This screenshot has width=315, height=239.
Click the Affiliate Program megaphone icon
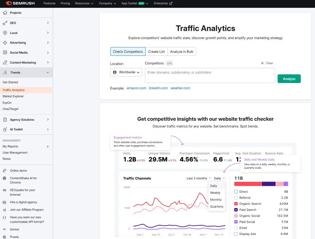[4, 210]
